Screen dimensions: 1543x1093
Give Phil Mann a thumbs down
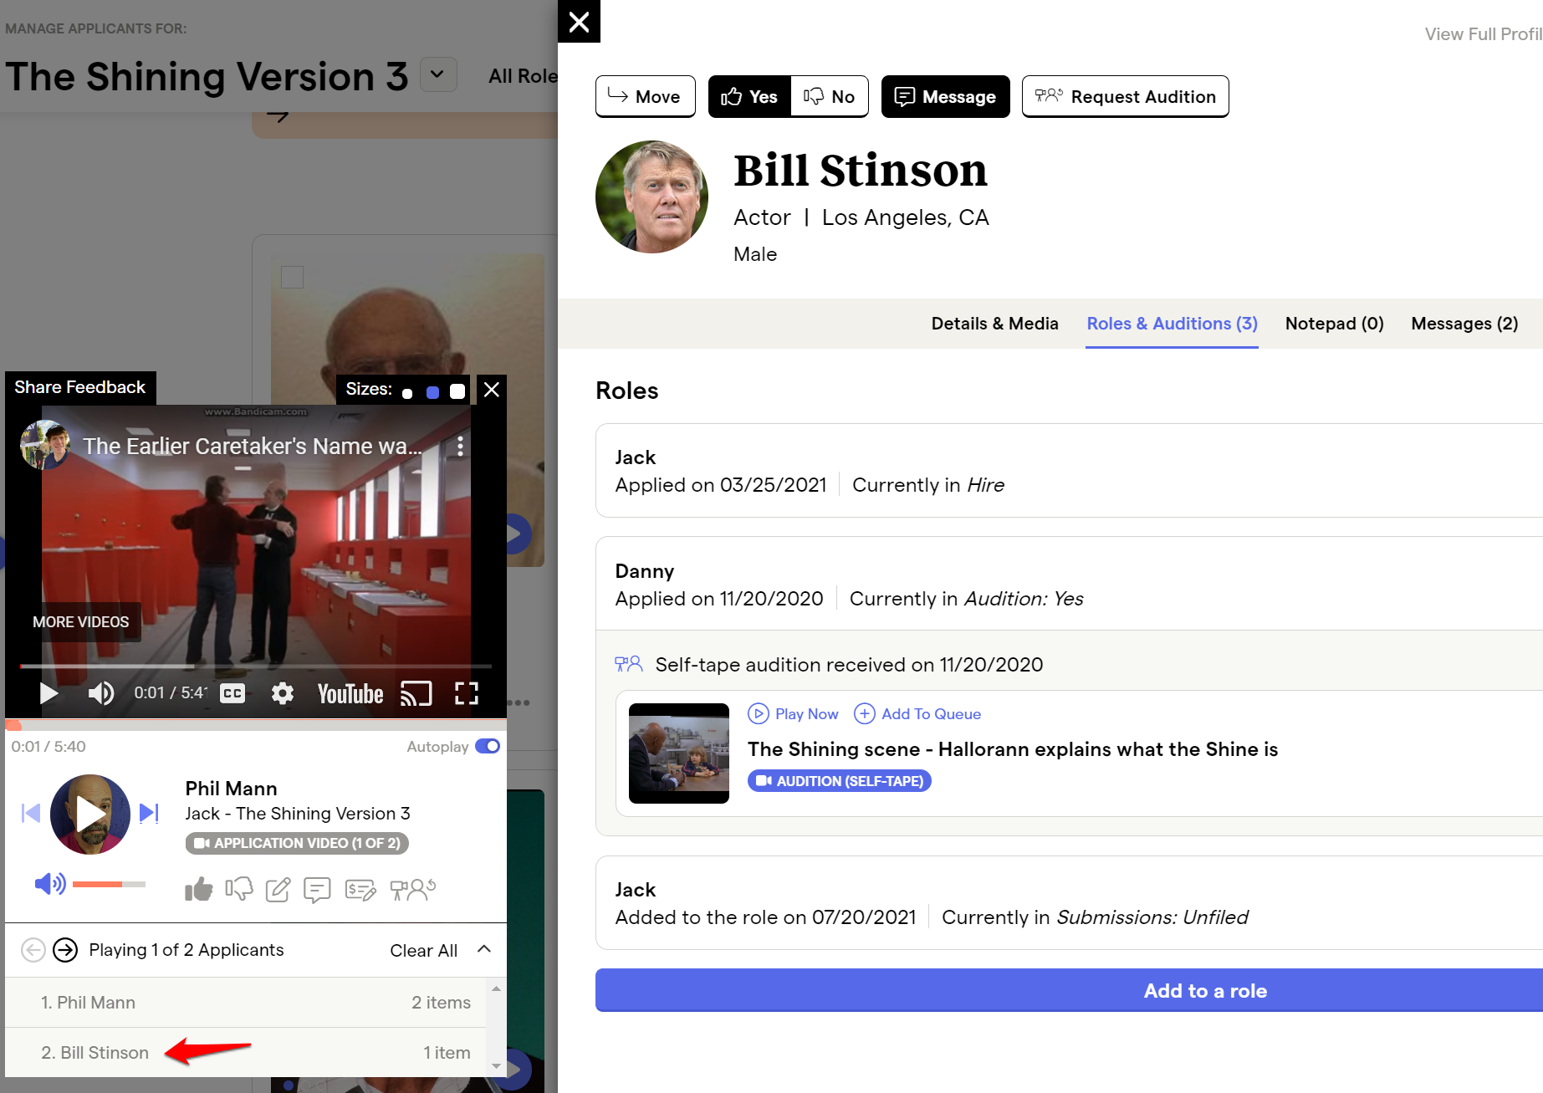click(x=239, y=889)
